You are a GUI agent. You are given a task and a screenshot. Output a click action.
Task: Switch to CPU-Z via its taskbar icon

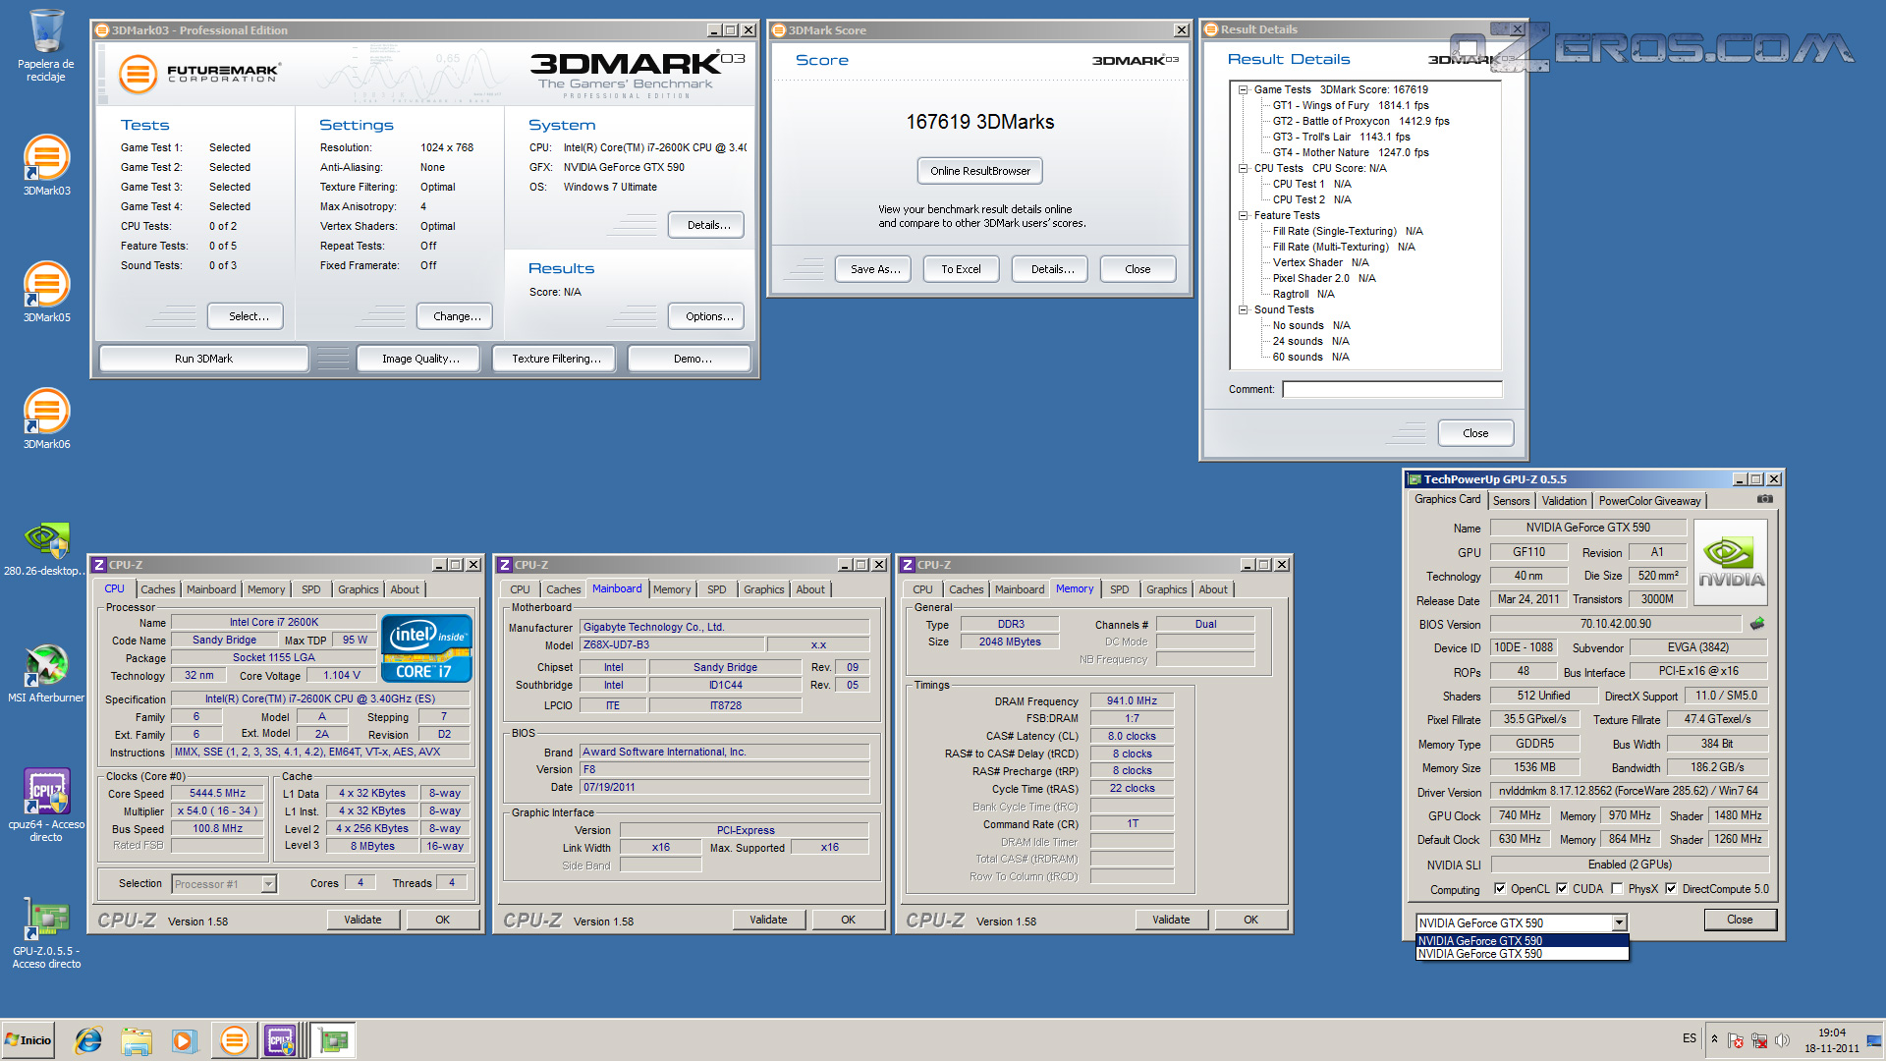coord(280,1040)
